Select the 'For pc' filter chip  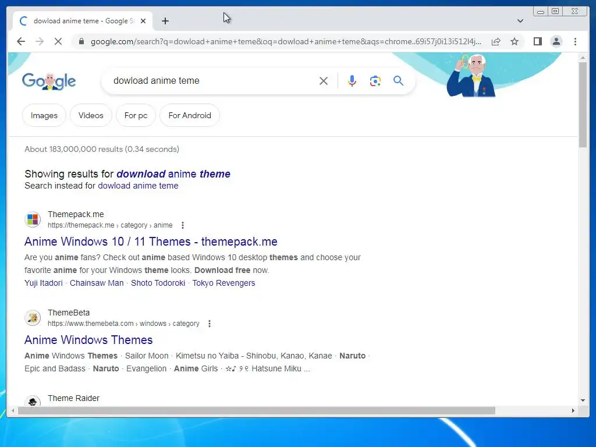click(x=136, y=115)
